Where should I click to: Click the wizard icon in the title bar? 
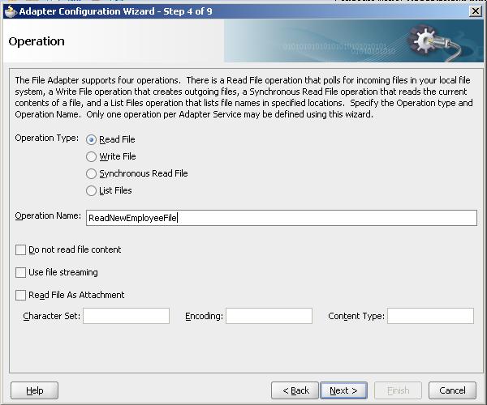9,10
